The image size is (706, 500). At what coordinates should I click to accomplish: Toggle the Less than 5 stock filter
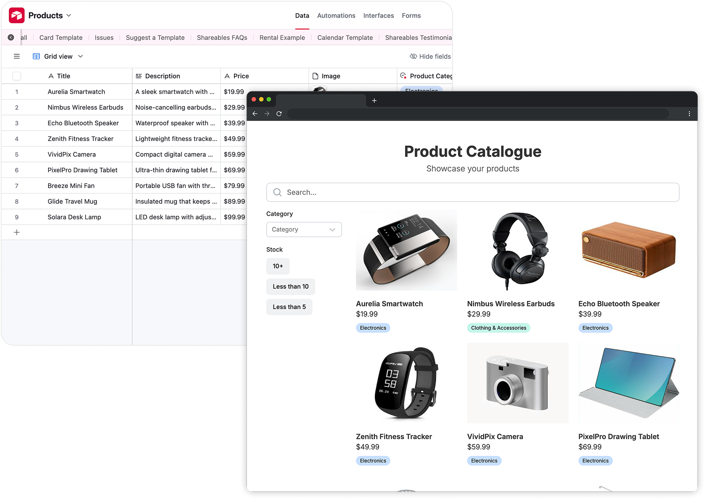pyautogui.click(x=289, y=307)
